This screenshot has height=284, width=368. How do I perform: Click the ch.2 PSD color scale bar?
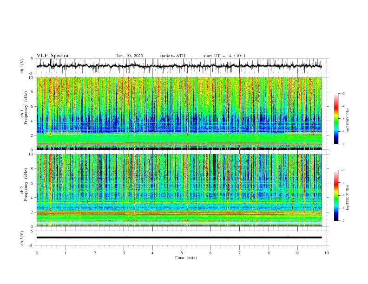coord(336,195)
